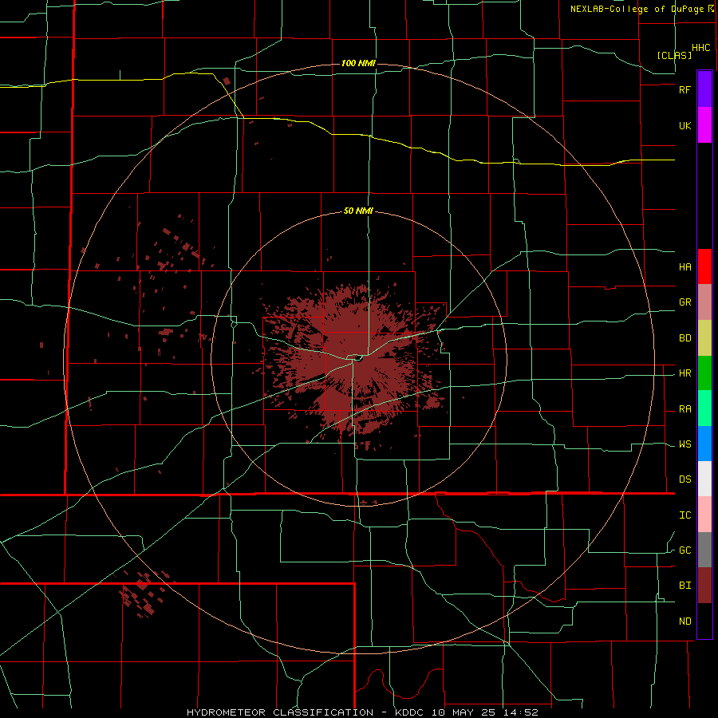Click the HA red legend swatch
Viewport: 718px width, 718px height.
(704, 266)
